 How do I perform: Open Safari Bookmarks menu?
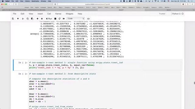[35, 1]
